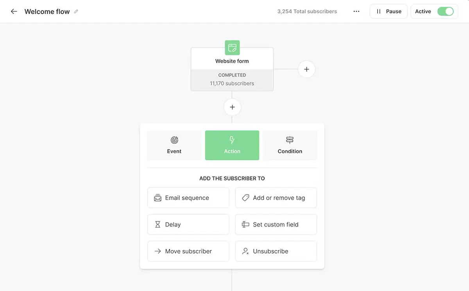
Task: Open the three-dot options menu
Action: pos(356,11)
